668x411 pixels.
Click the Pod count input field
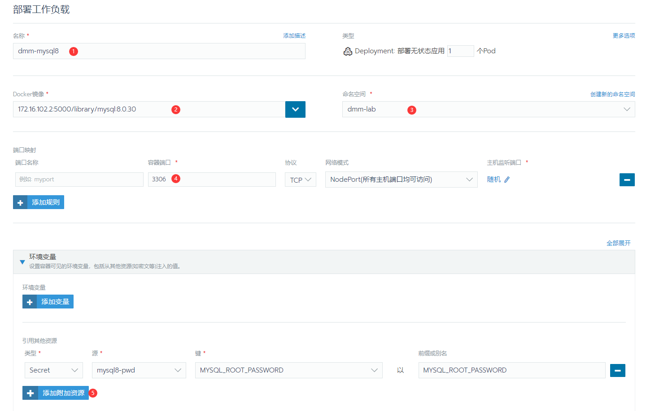(x=460, y=51)
